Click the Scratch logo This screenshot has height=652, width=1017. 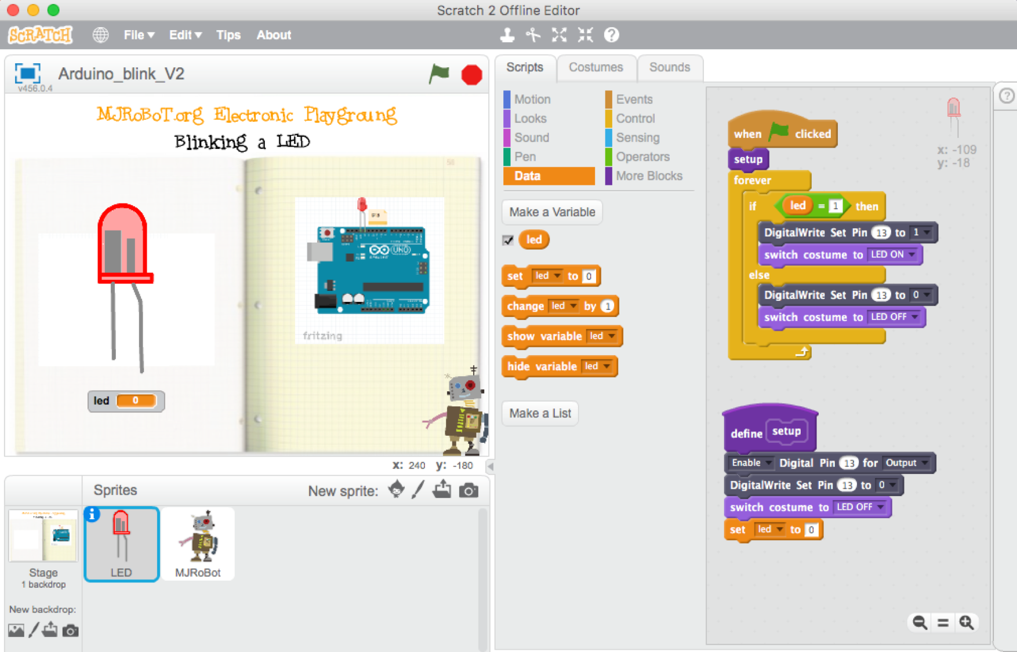pos(40,35)
